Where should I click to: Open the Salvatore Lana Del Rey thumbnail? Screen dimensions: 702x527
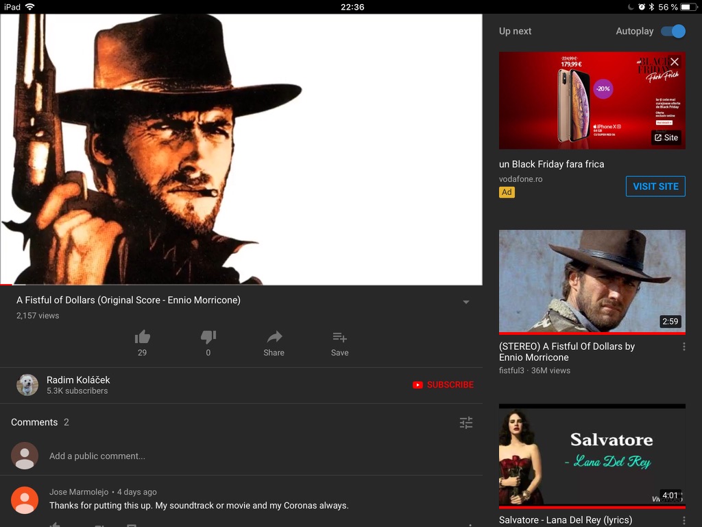592,456
